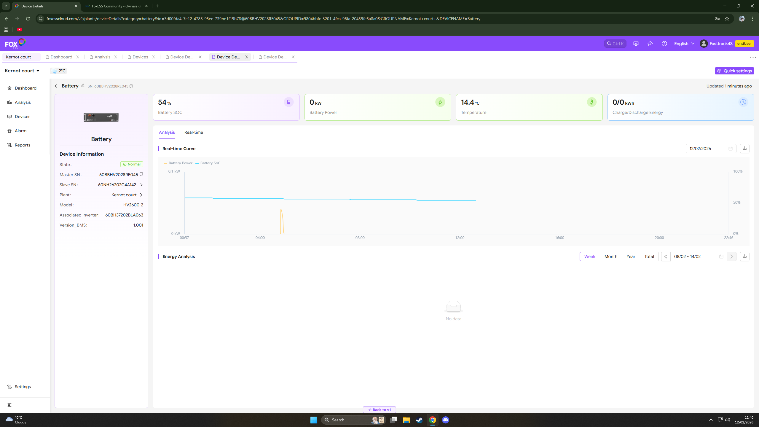The image size is (759, 427).
Task: Open Alarm in the left sidebar
Action: tap(20, 131)
